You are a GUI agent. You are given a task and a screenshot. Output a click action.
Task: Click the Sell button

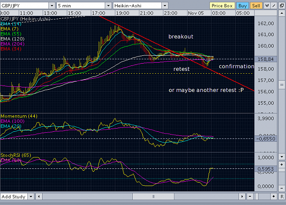[x=256, y=5]
